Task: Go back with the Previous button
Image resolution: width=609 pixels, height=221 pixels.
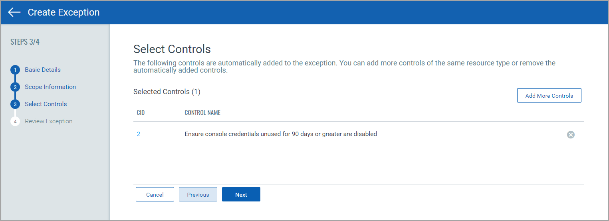Action: (x=198, y=195)
